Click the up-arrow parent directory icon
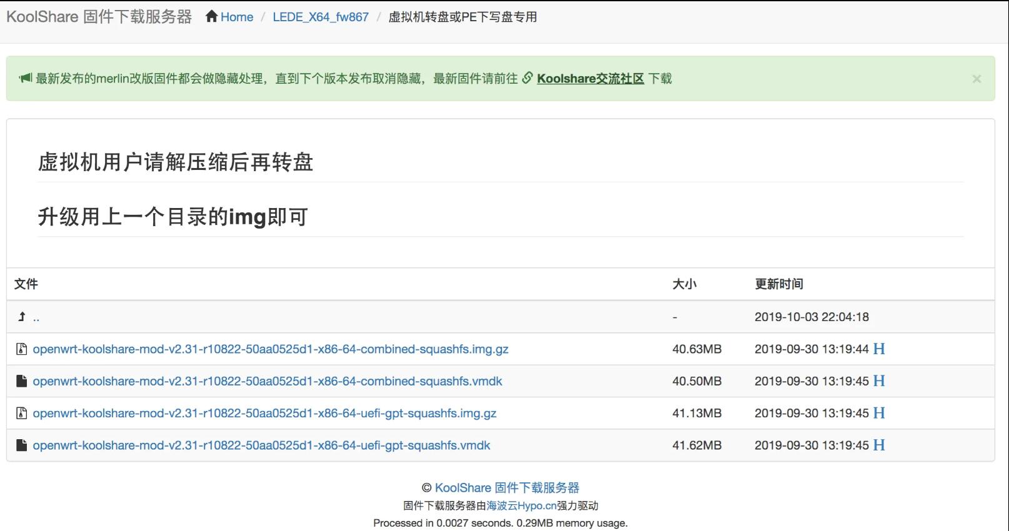 (x=22, y=317)
